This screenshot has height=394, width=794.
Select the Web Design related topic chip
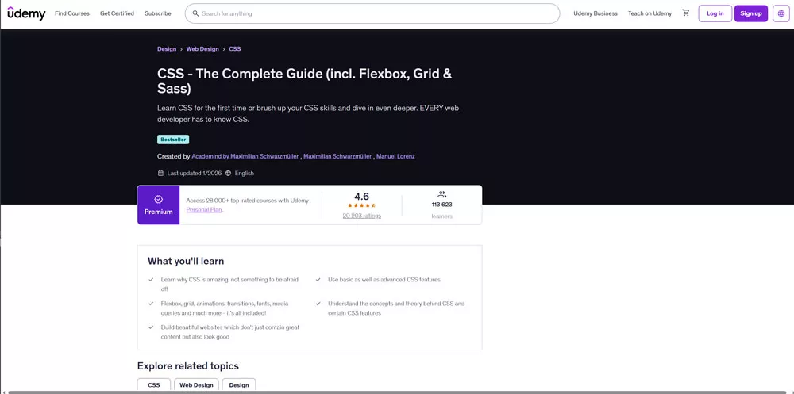point(196,385)
